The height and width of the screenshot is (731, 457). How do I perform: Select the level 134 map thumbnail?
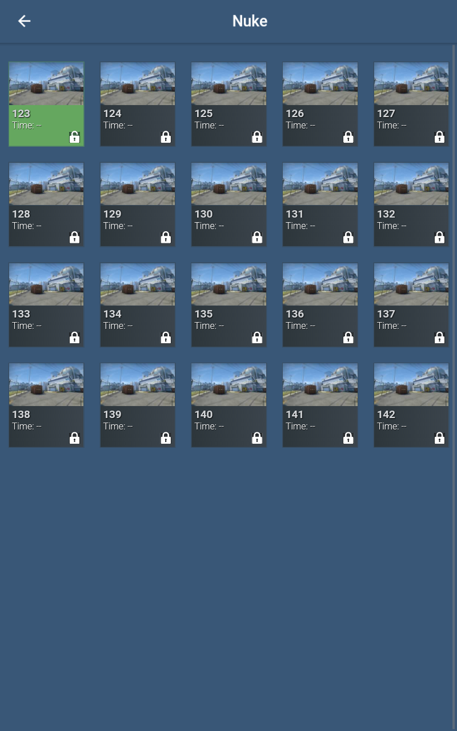point(138,284)
